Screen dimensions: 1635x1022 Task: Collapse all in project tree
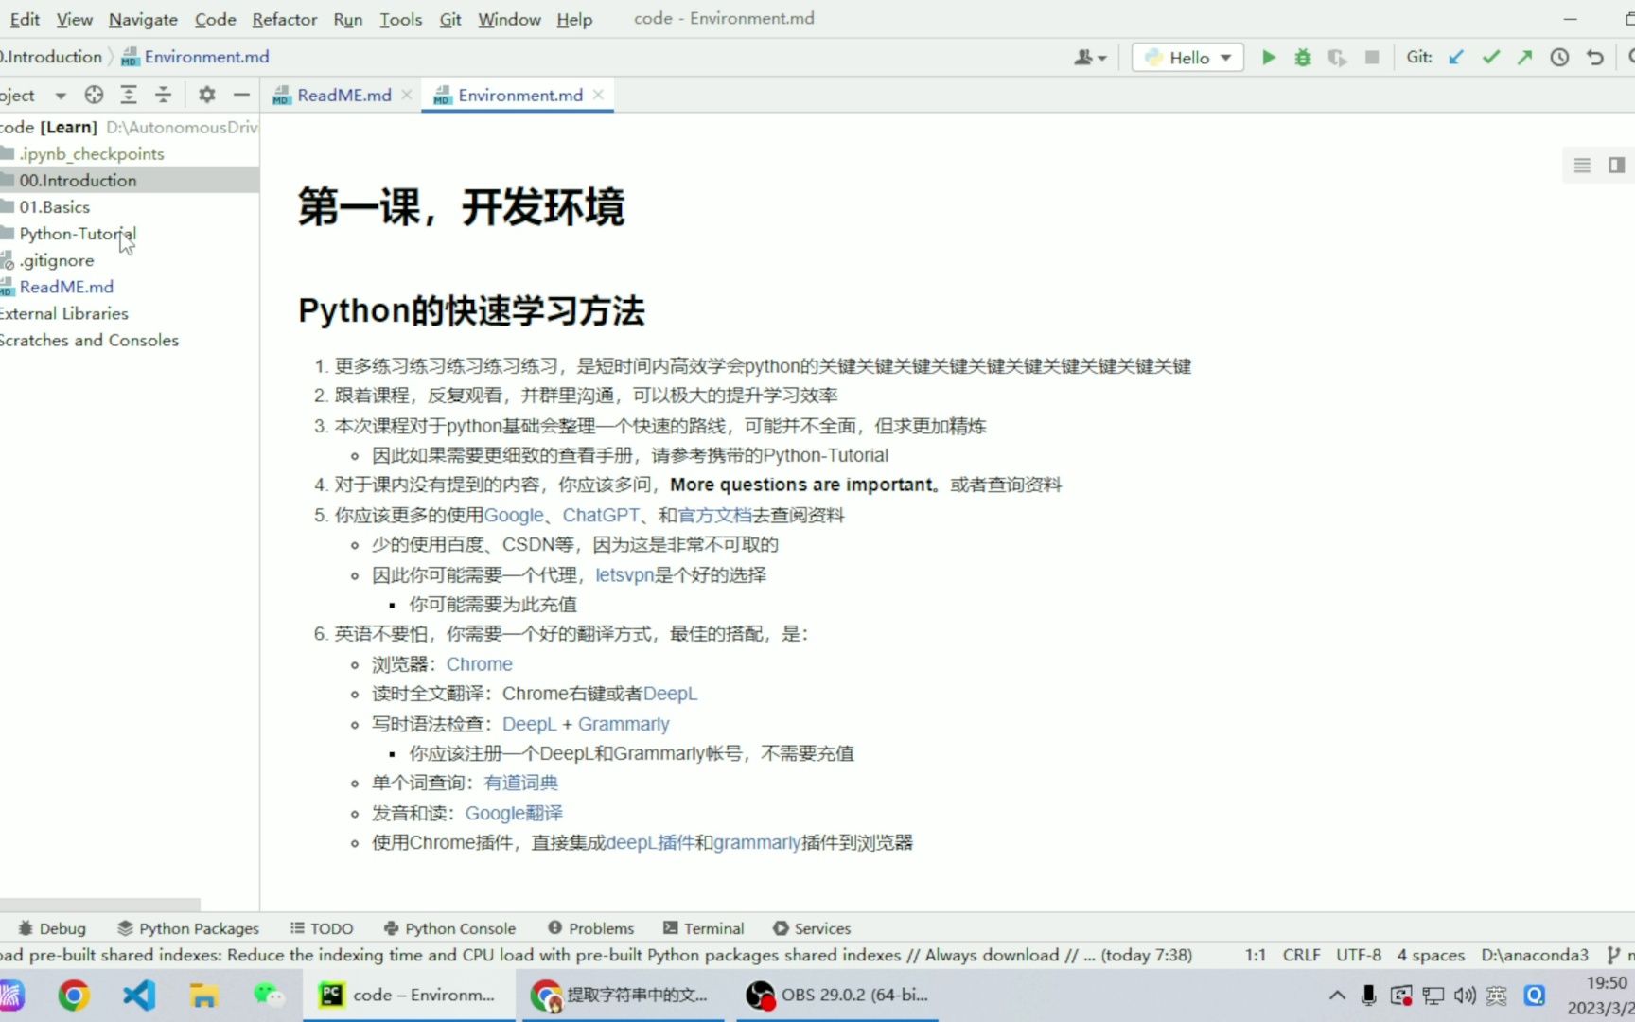tap(163, 95)
